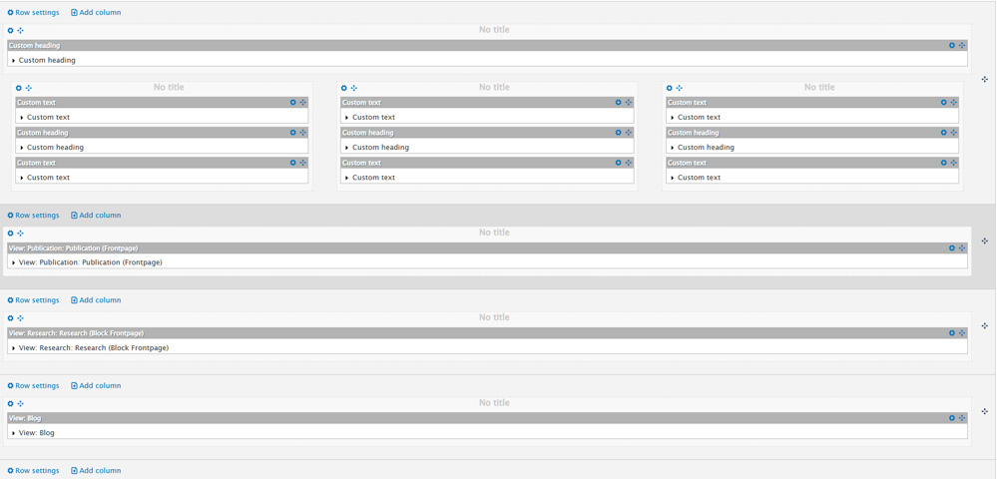This screenshot has width=997, height=480.
Task: Click row drag handle beside the Blog row
Action: pos(985,411)
